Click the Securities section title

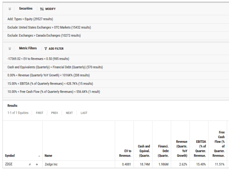coord(26,8)
